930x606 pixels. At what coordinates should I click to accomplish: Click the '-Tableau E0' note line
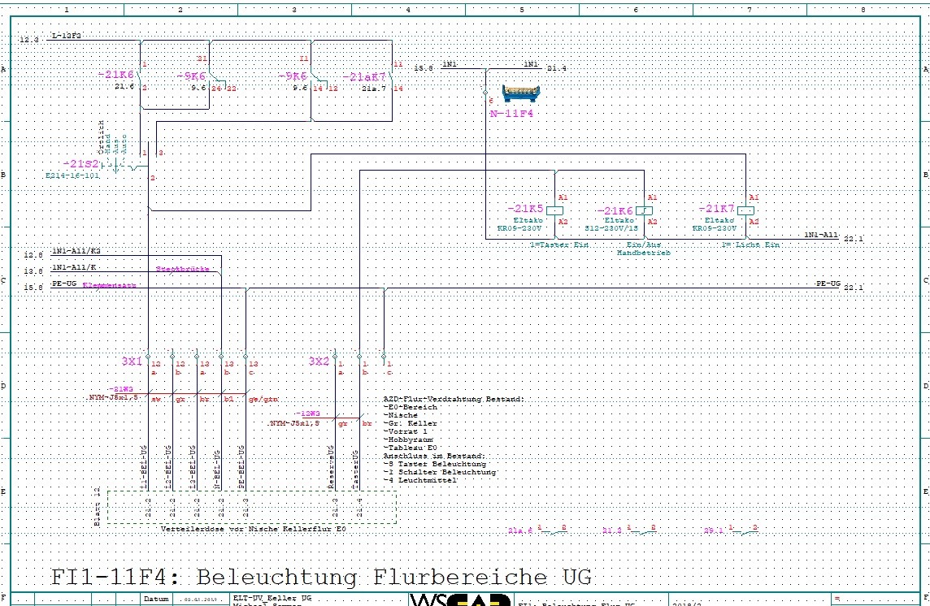tap(411, 448)
